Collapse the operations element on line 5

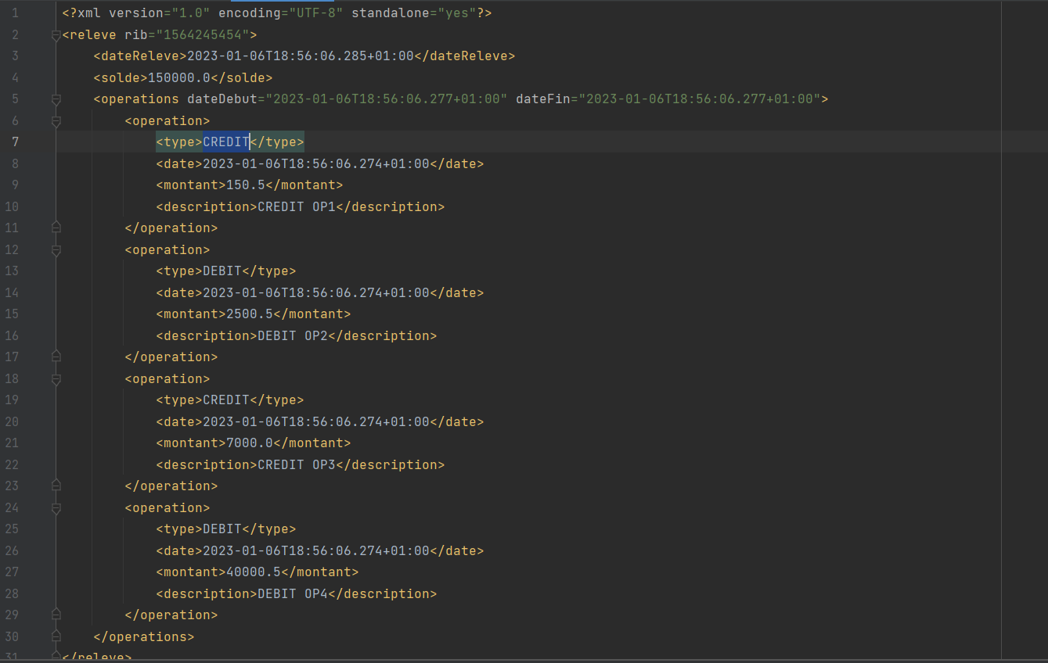coord(56,99)
